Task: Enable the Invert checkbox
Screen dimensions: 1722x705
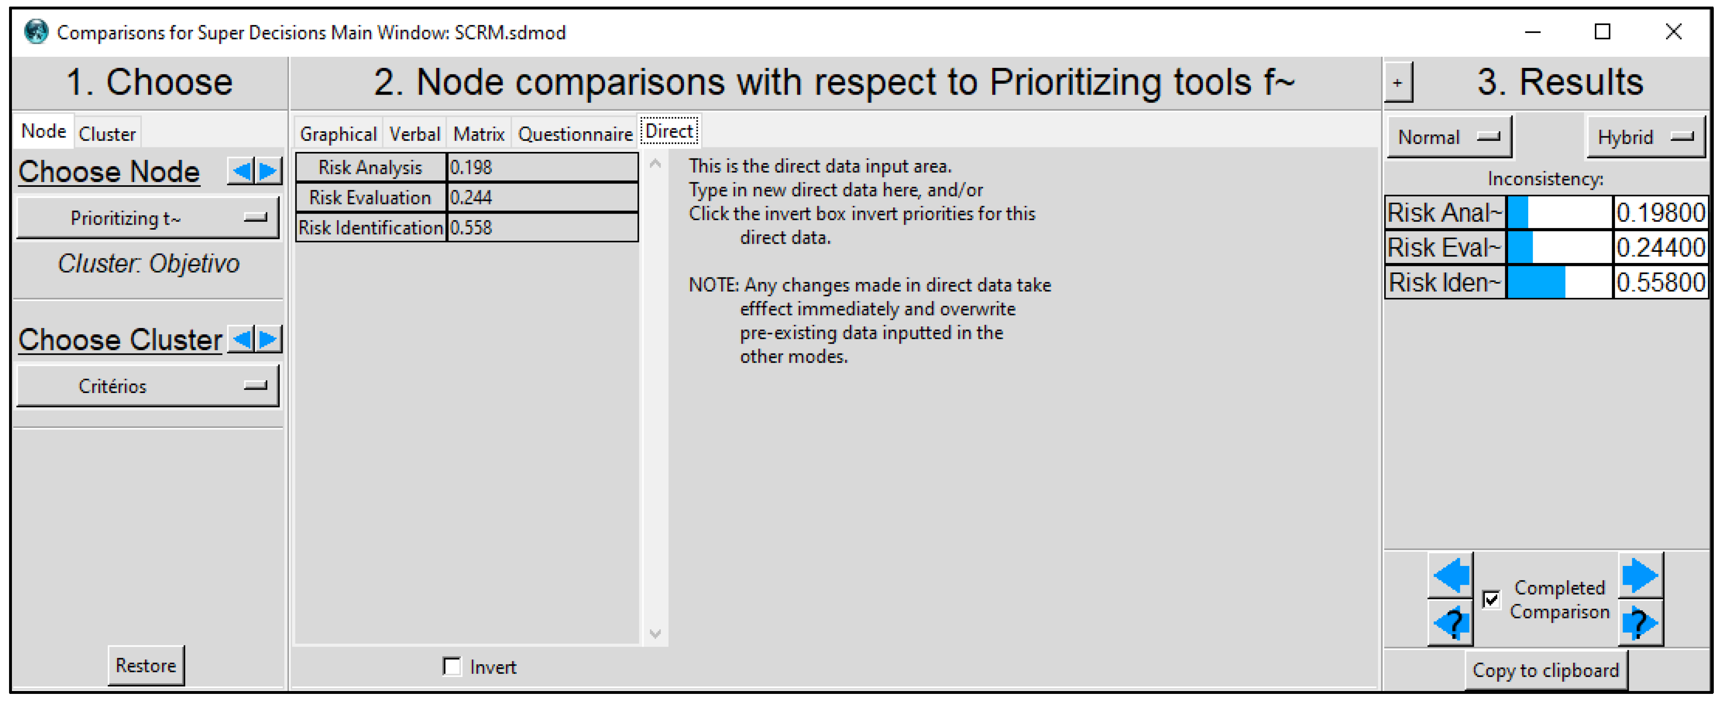Action: [x=453, y=666]
